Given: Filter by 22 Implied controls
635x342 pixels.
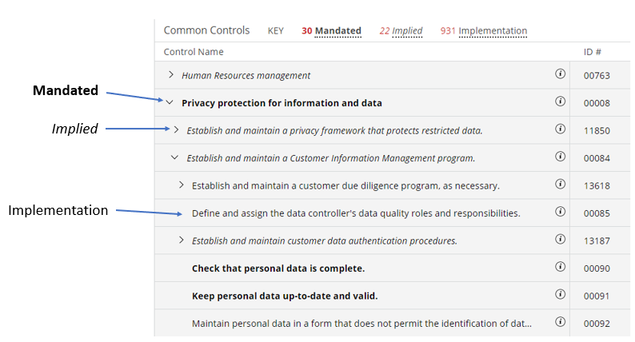Looking at the screenshot, I should [x=401, y=31].
